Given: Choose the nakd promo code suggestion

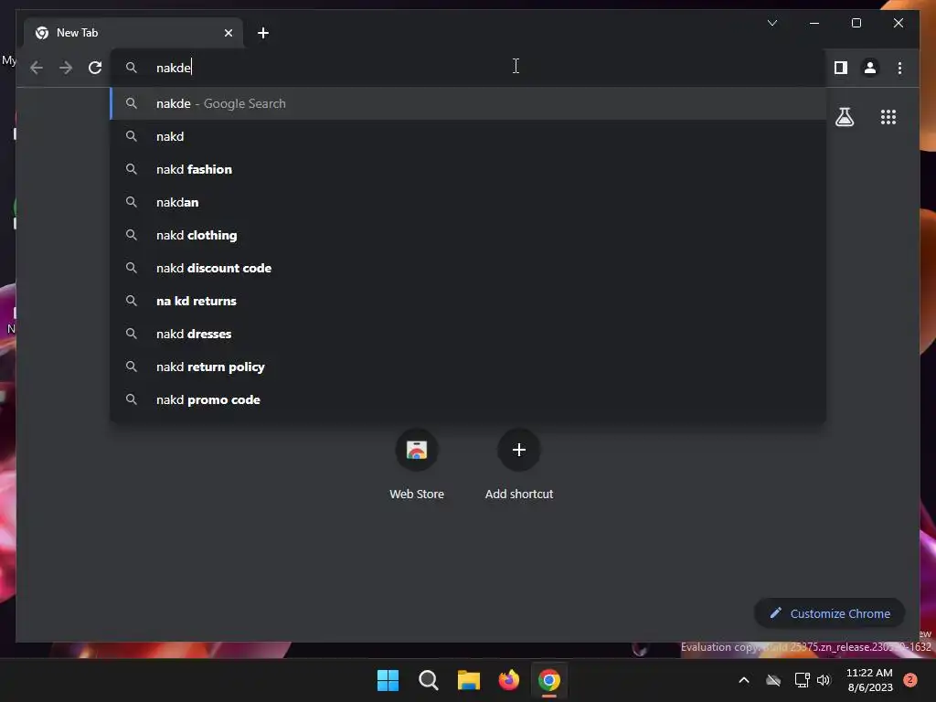Looking at the screenshot, I should coord(468,399).
